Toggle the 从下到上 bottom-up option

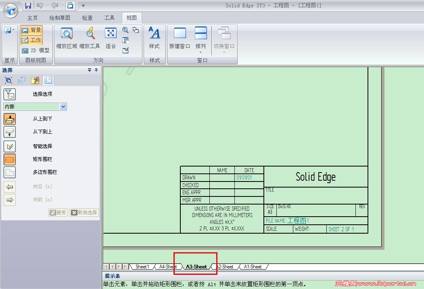10,132
